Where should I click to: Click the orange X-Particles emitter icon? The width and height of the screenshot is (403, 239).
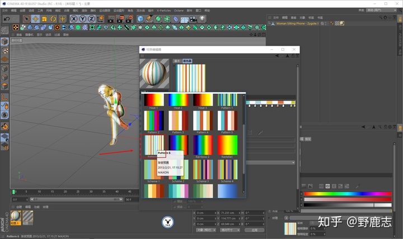coord(16,27)
